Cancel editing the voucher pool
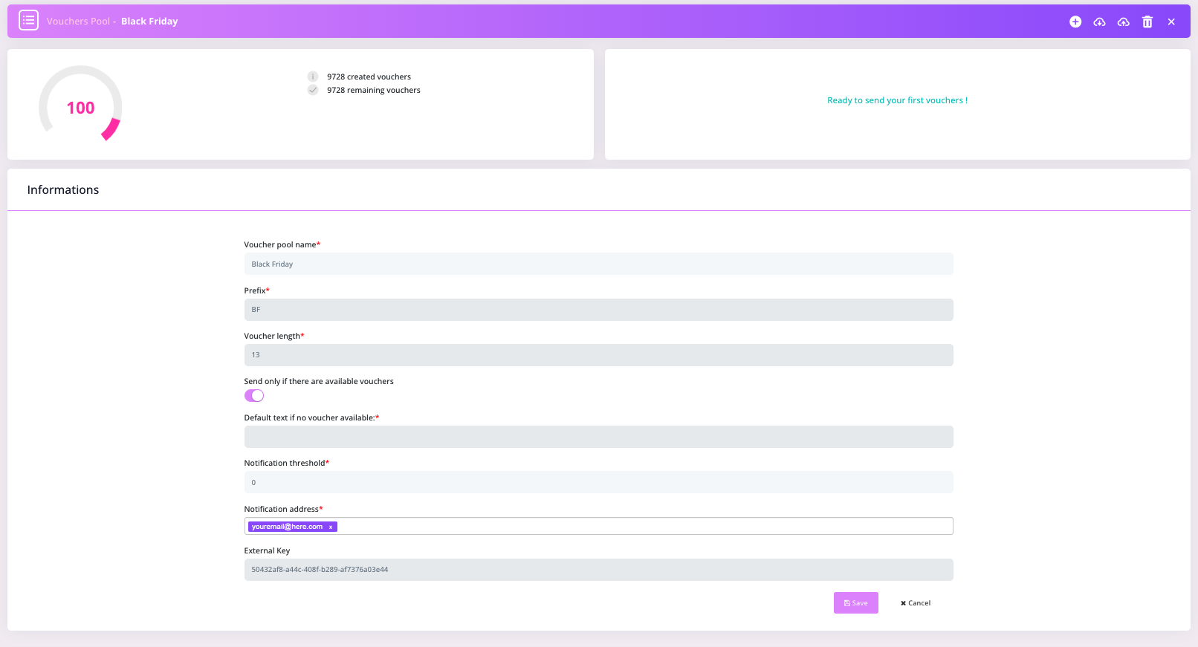1198x647 pixels. click(x=916, y=602)
